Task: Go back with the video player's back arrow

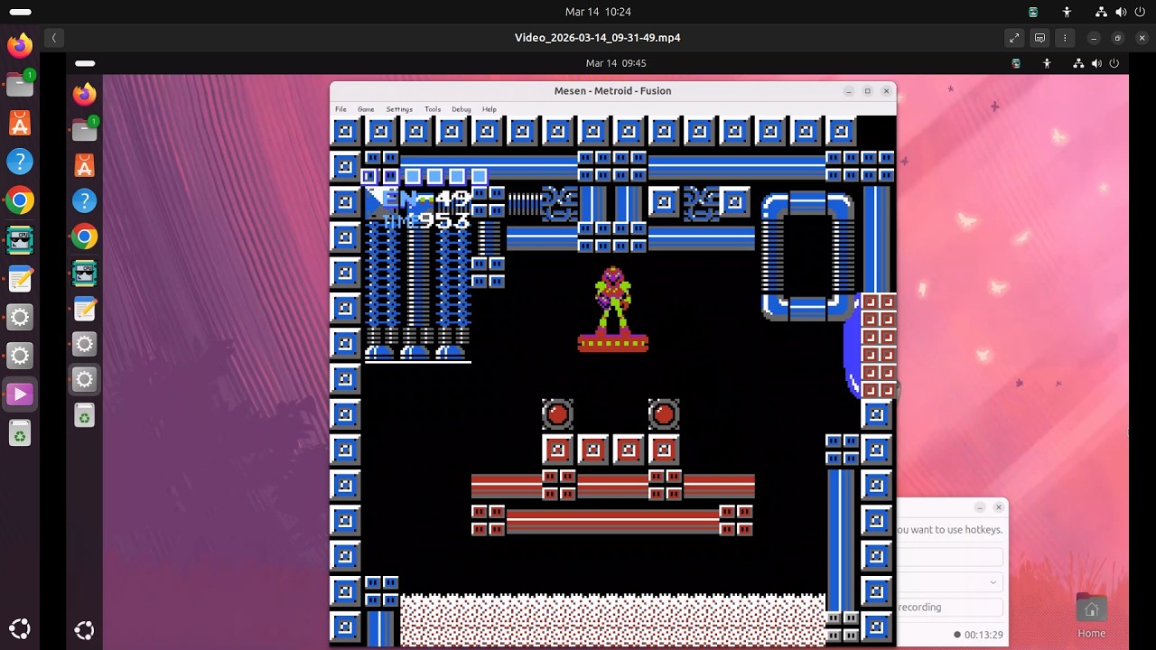Action: coord(53,38)
